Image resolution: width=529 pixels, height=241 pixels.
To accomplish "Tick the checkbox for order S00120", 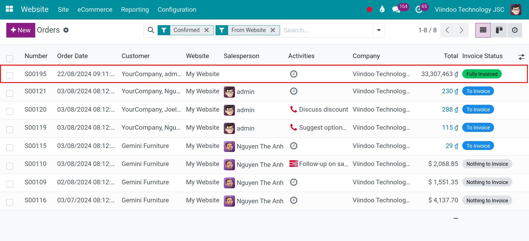I will click(10, 111).
